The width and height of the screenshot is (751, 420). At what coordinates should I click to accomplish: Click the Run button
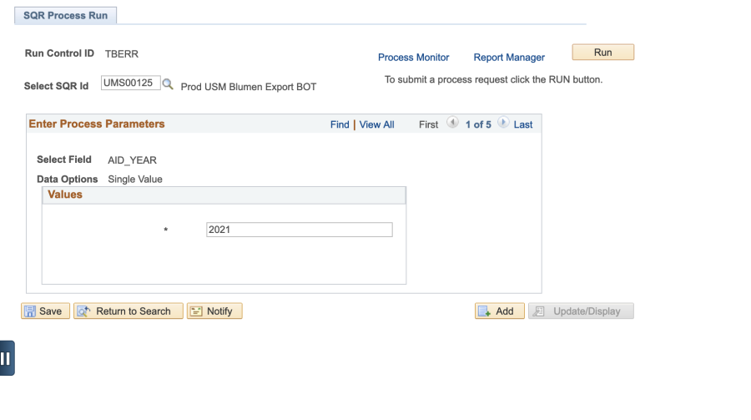coord(603,53)
